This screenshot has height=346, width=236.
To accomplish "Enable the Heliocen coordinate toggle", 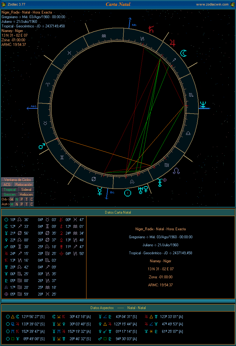I will pos(26,195).
